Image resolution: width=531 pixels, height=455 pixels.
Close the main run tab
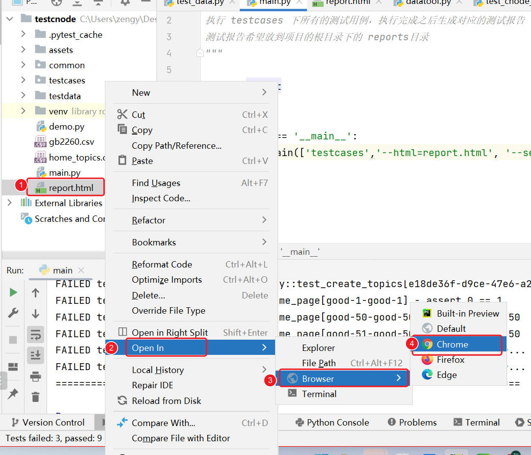[x=81, y=270]
